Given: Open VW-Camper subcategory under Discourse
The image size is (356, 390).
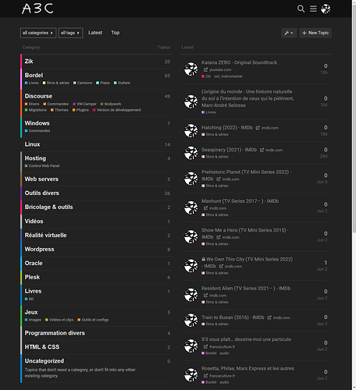Looking at the screenshot, I should pyautogui.click(x=84, y=104).
